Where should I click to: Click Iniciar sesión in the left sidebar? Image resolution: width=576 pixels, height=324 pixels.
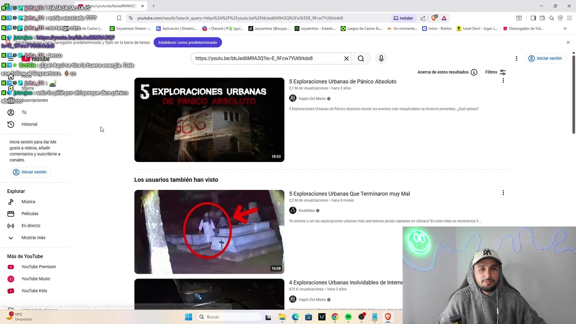click(30, 172)
